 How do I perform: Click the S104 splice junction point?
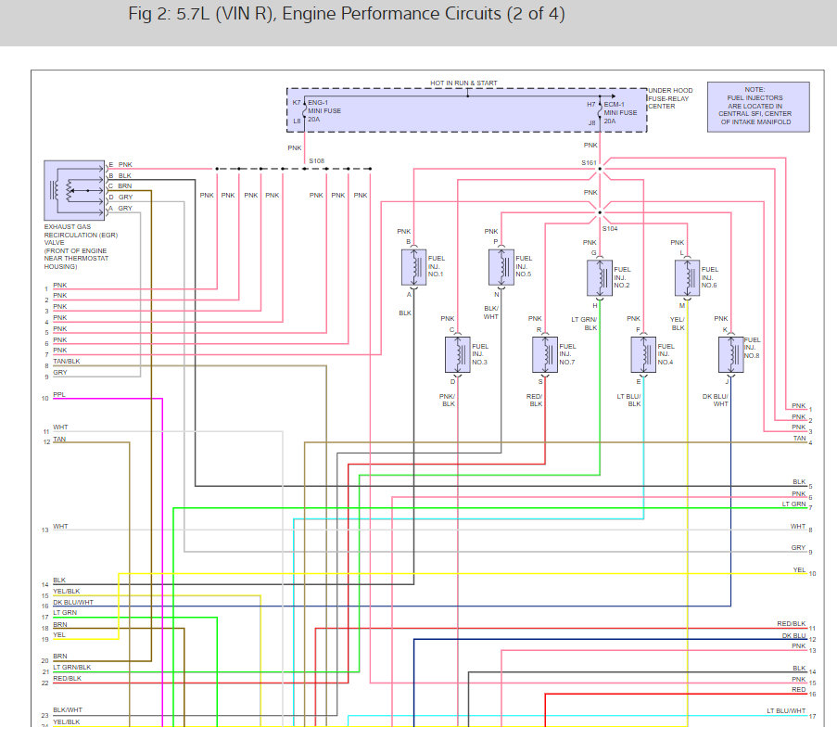(600, 212)
